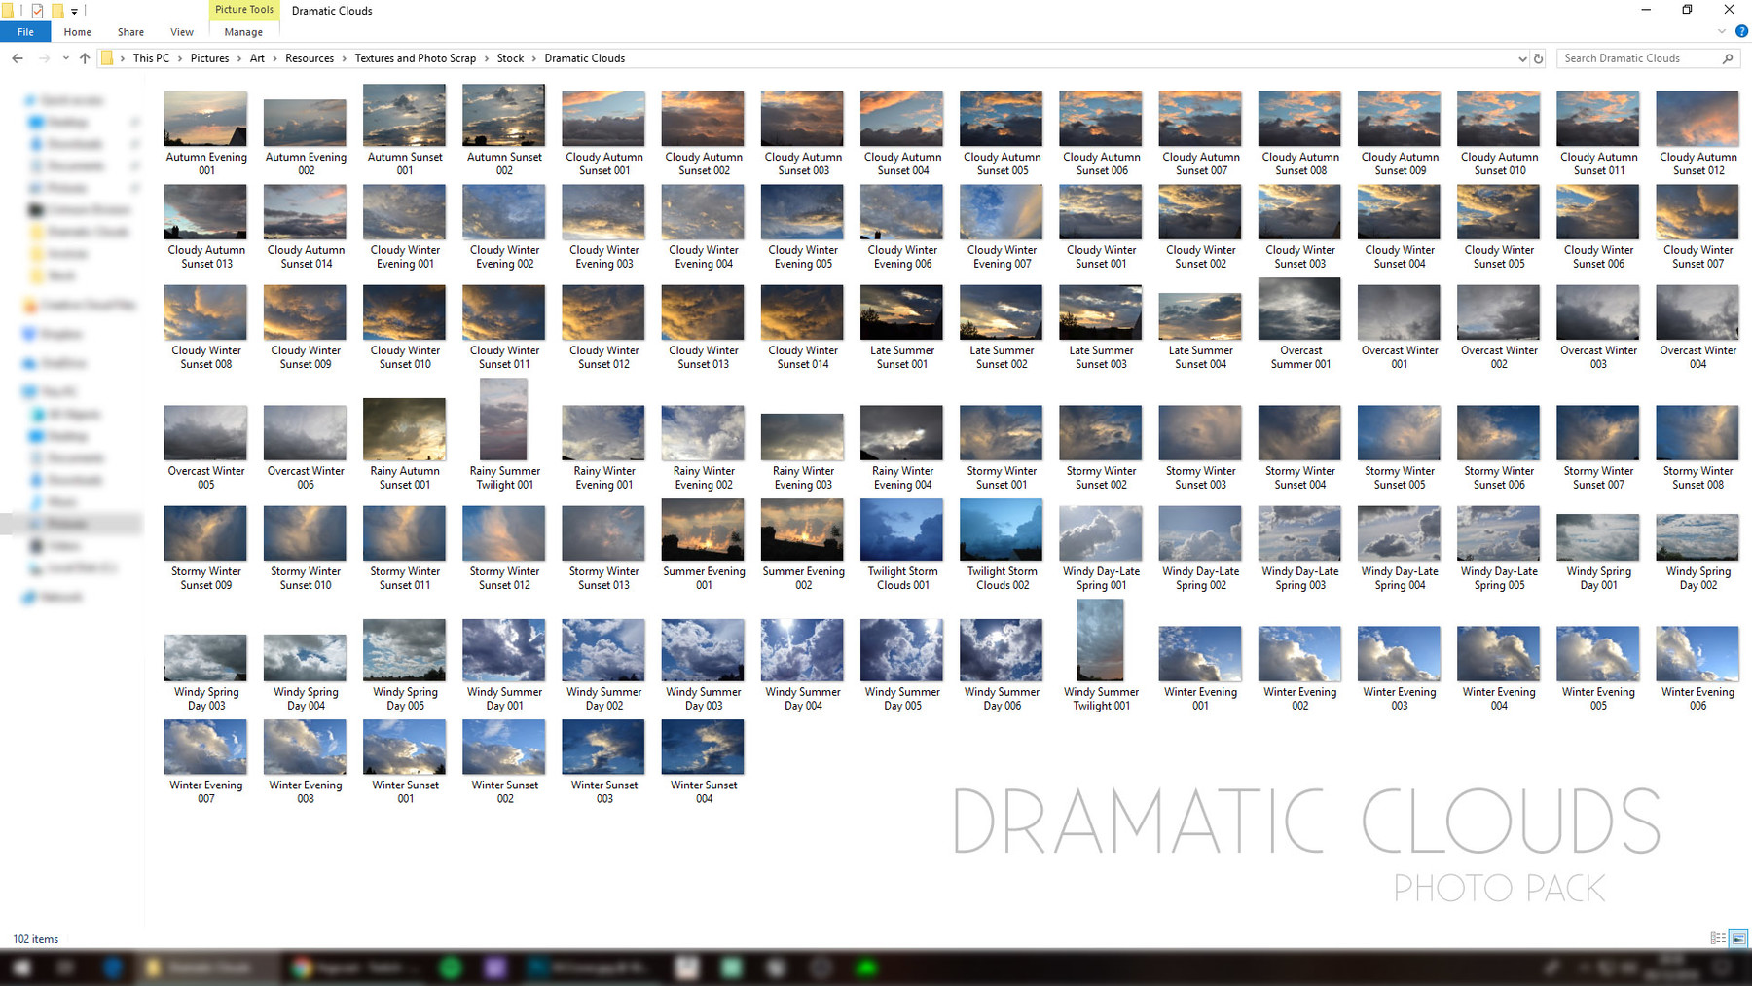Click Textures and Photo Scrap breadcrumb
This screenshot has width=1752, height=986.
416,58
